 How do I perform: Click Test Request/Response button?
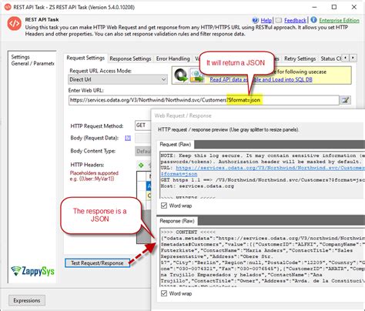(x=97, y=263)
